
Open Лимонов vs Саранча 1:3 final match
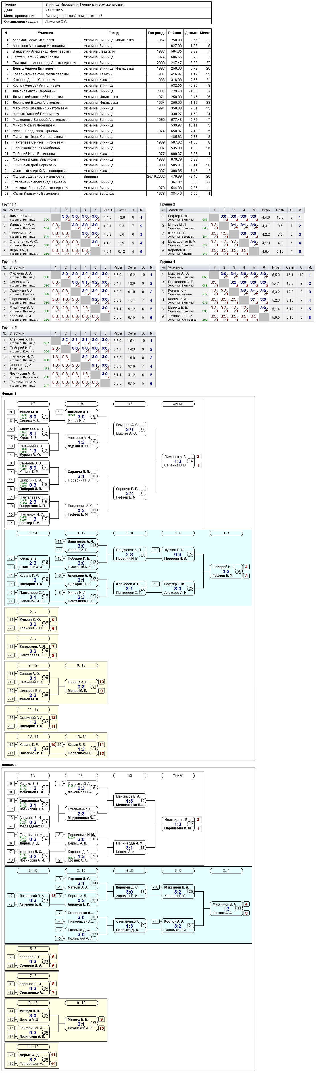tap(178, 461)
